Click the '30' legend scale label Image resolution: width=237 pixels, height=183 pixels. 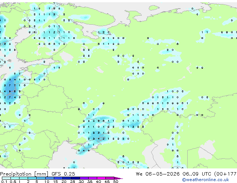pos(81,182)
